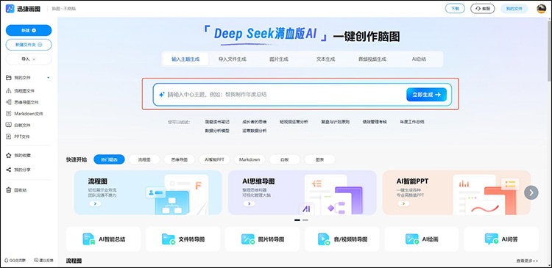Viewport: 552px width, 268px height.
Task: Click the 迅捷画图 logo icon
Action: 10,8
